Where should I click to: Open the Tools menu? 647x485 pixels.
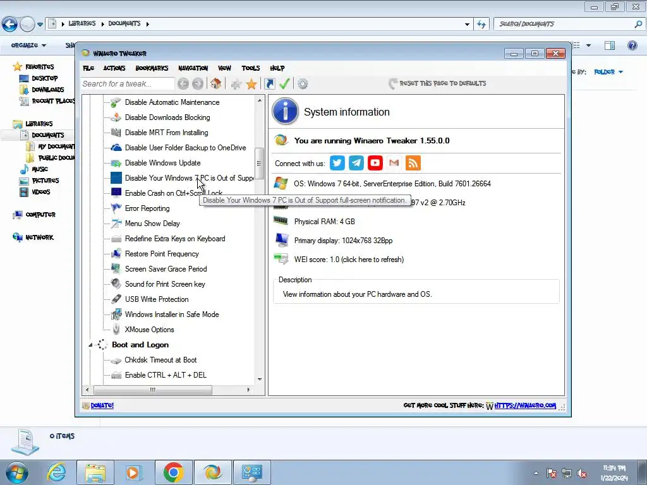click(250, 68)
